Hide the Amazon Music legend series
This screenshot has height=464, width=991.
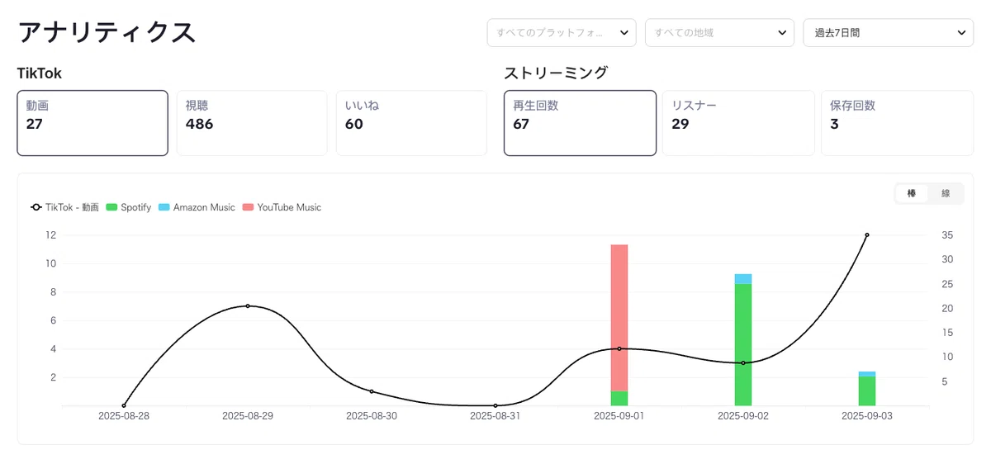[x=164, y=207]
